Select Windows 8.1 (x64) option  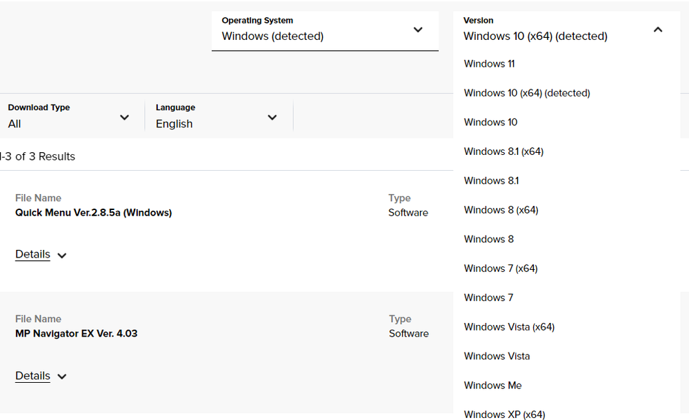pos(503,151)
